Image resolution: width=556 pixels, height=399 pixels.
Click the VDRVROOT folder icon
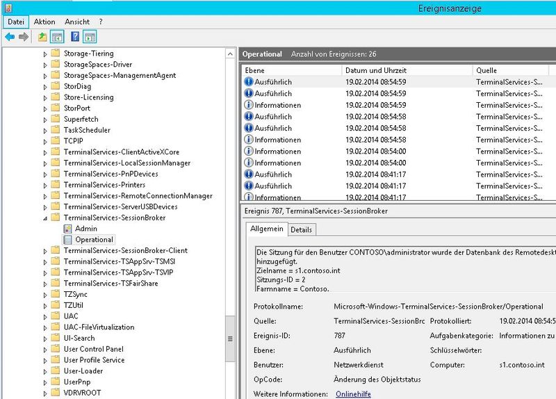[x=56, y=393]
